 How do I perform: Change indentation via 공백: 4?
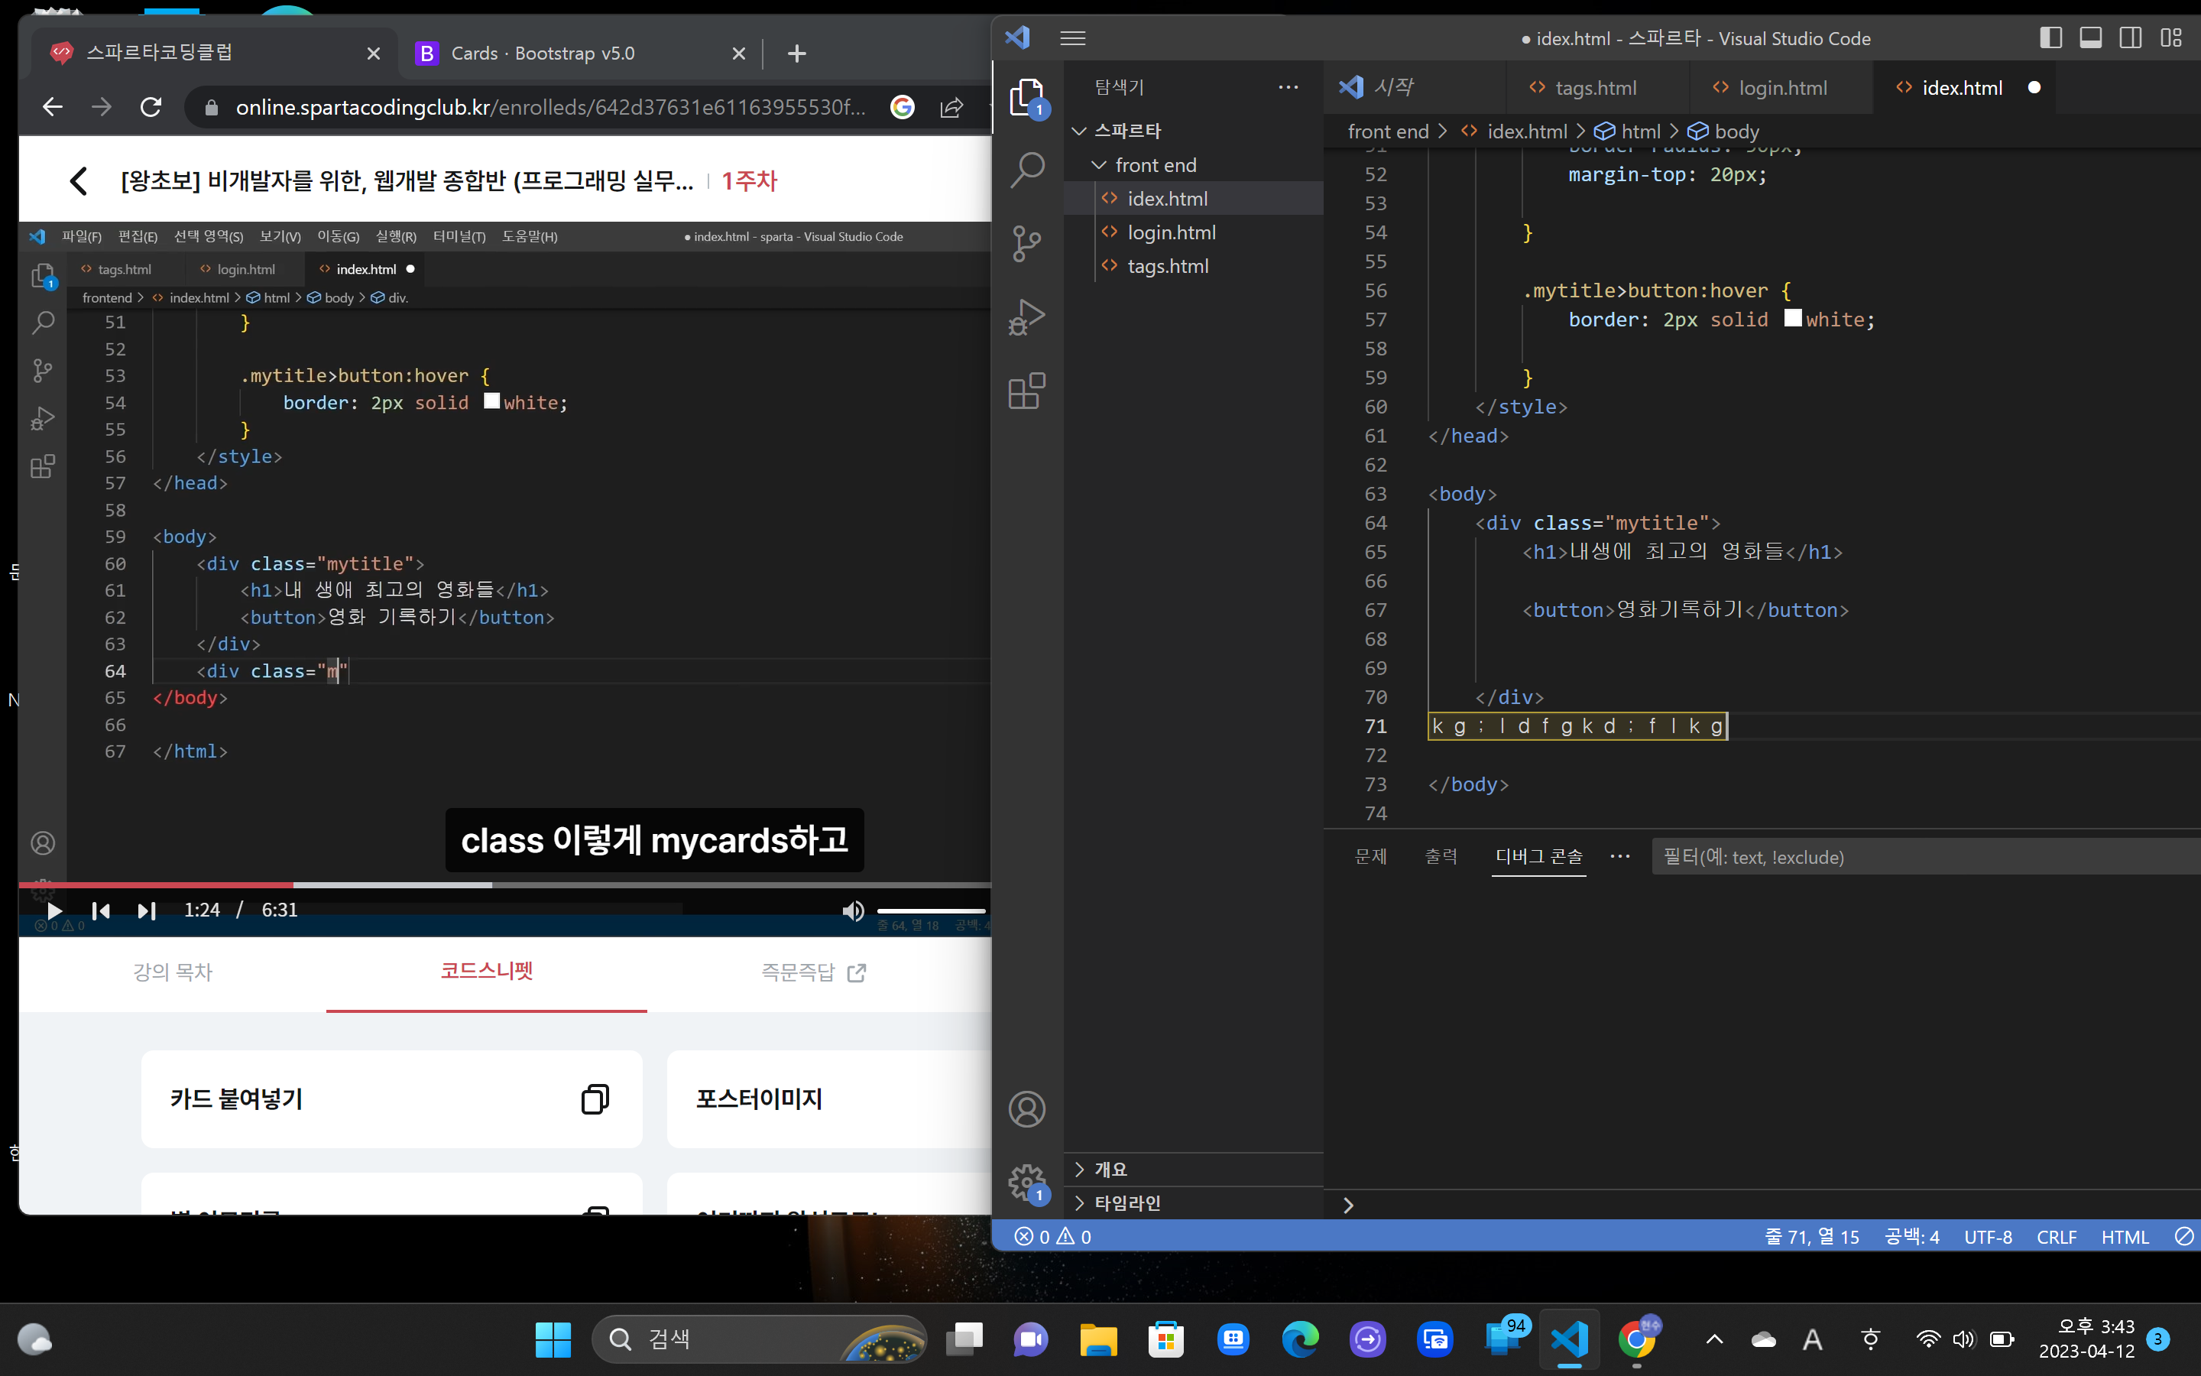pos(1912,1237)
